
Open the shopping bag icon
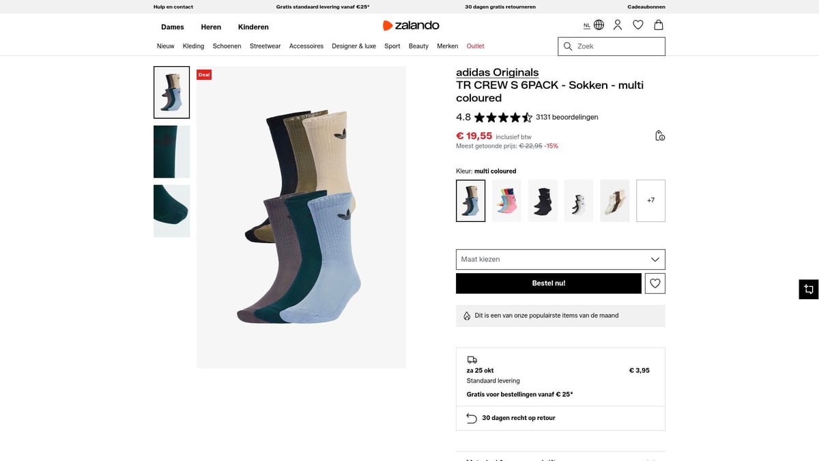[x=659, y=25]
